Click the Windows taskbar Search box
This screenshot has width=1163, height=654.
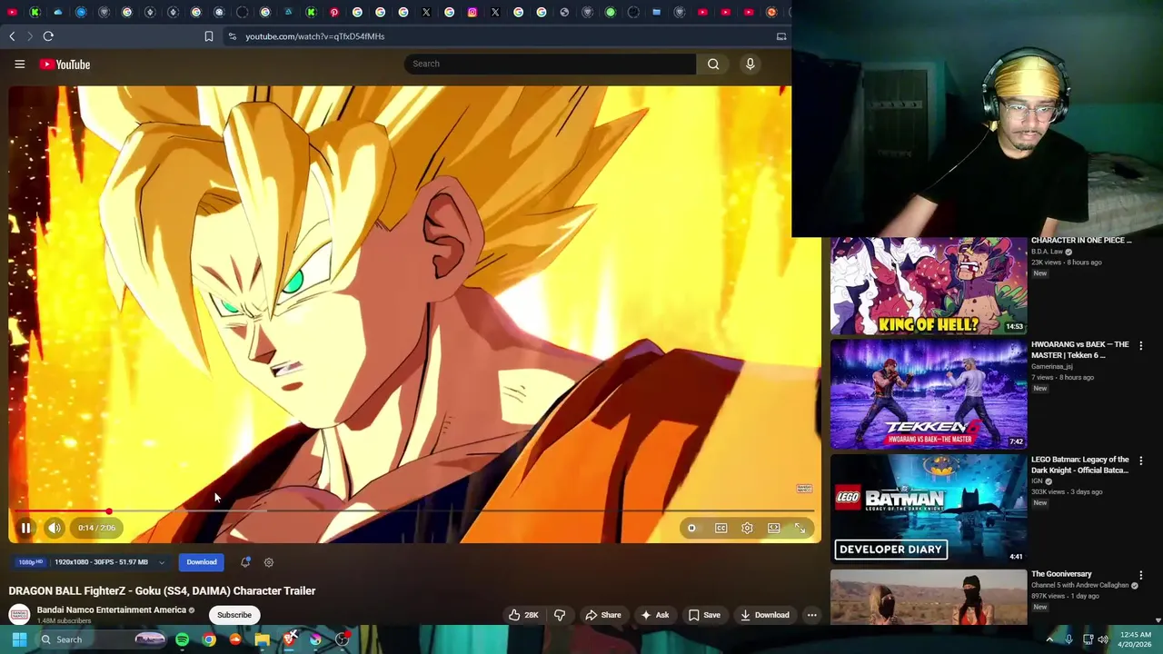(102, 639)
